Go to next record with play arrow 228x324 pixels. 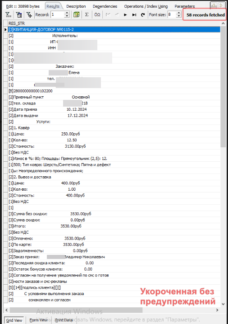[125, 14]
